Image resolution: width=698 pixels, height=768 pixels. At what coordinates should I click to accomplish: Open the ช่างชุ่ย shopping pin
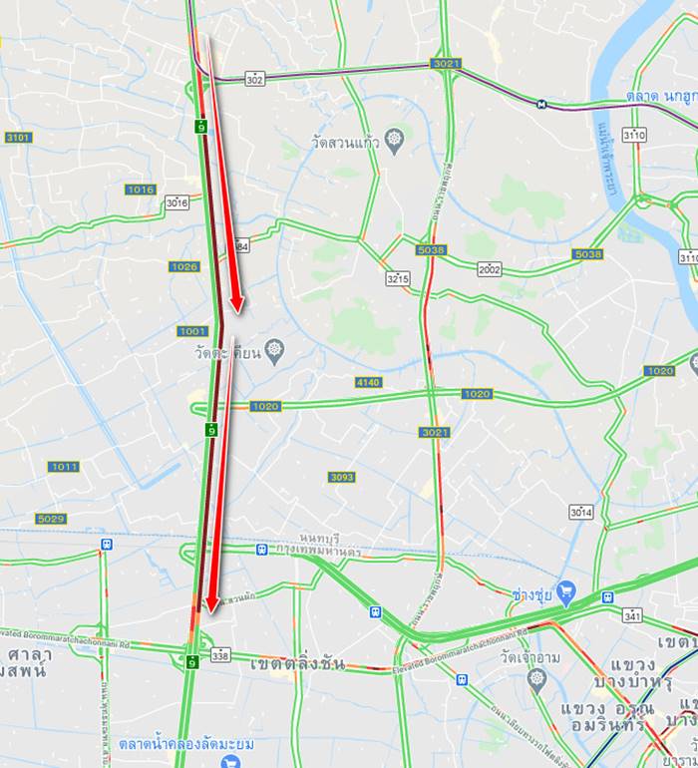pyautogui.click(x=566, y=593)
